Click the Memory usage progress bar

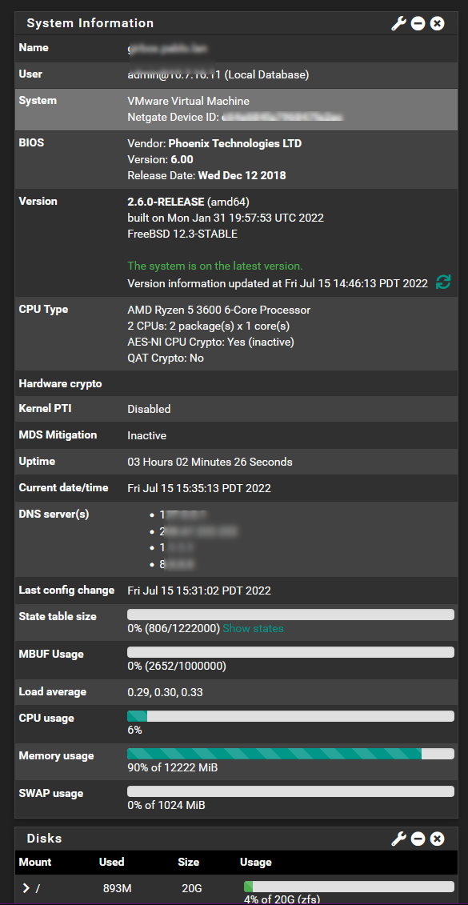[291, 754]
